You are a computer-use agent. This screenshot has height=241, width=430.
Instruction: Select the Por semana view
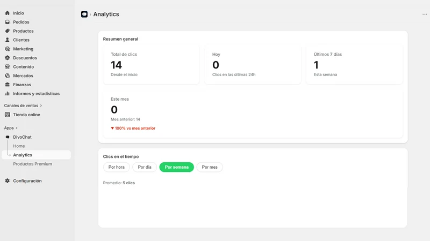click(177, 167)
